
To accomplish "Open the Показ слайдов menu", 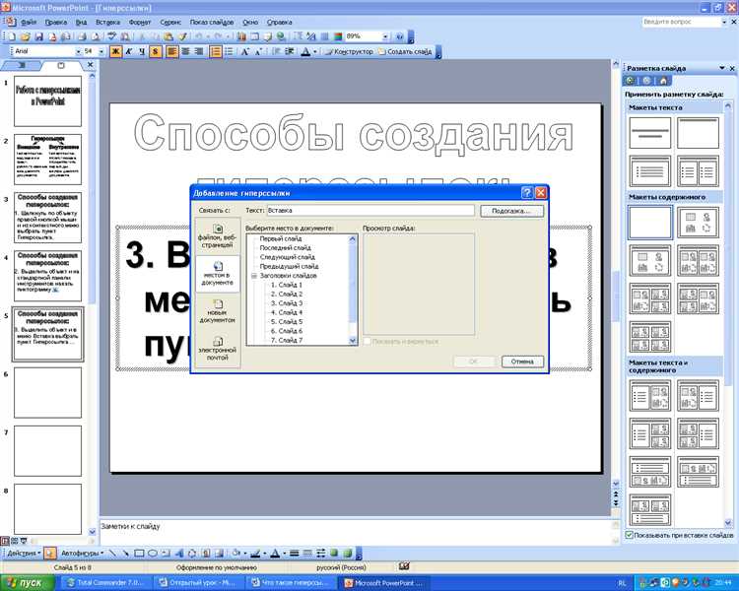I will 212,22.
